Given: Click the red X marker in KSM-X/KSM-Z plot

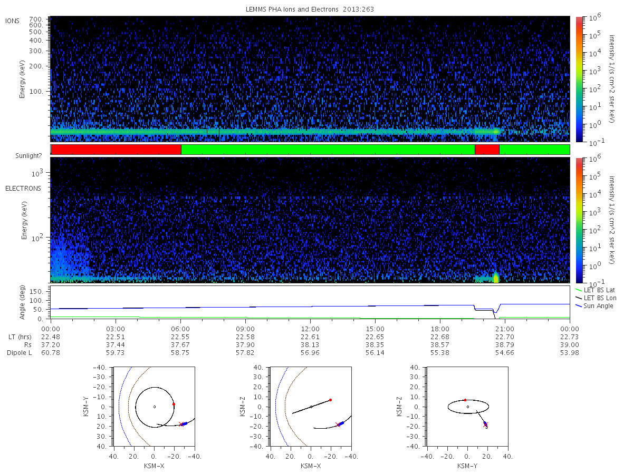Looking at the screenshot, I should 338,424.
